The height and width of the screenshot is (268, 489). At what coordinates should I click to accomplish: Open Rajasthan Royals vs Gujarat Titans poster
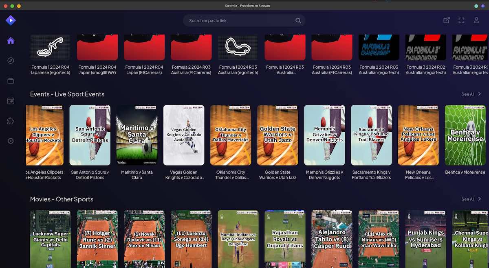click(285, 239)
